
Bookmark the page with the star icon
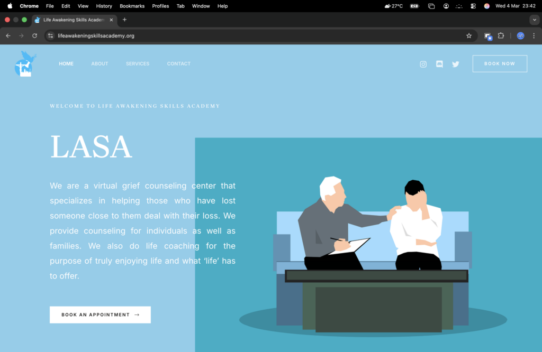click(x=469, y=36)
